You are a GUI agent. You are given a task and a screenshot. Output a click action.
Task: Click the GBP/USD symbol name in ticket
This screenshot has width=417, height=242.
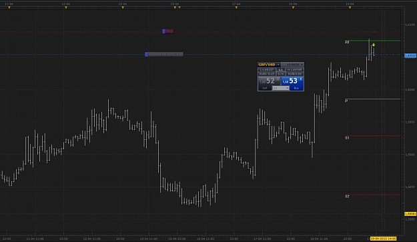267,65
